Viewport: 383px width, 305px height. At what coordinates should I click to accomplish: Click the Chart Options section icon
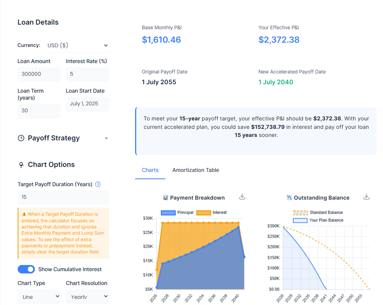(21, 164)
